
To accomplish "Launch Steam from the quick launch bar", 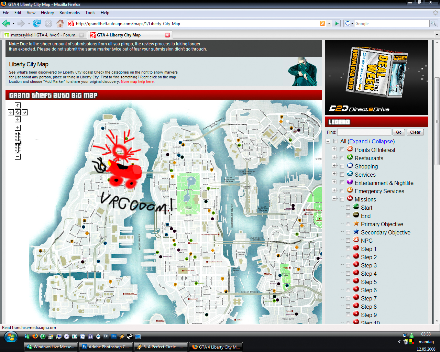I will click(130, 337).
